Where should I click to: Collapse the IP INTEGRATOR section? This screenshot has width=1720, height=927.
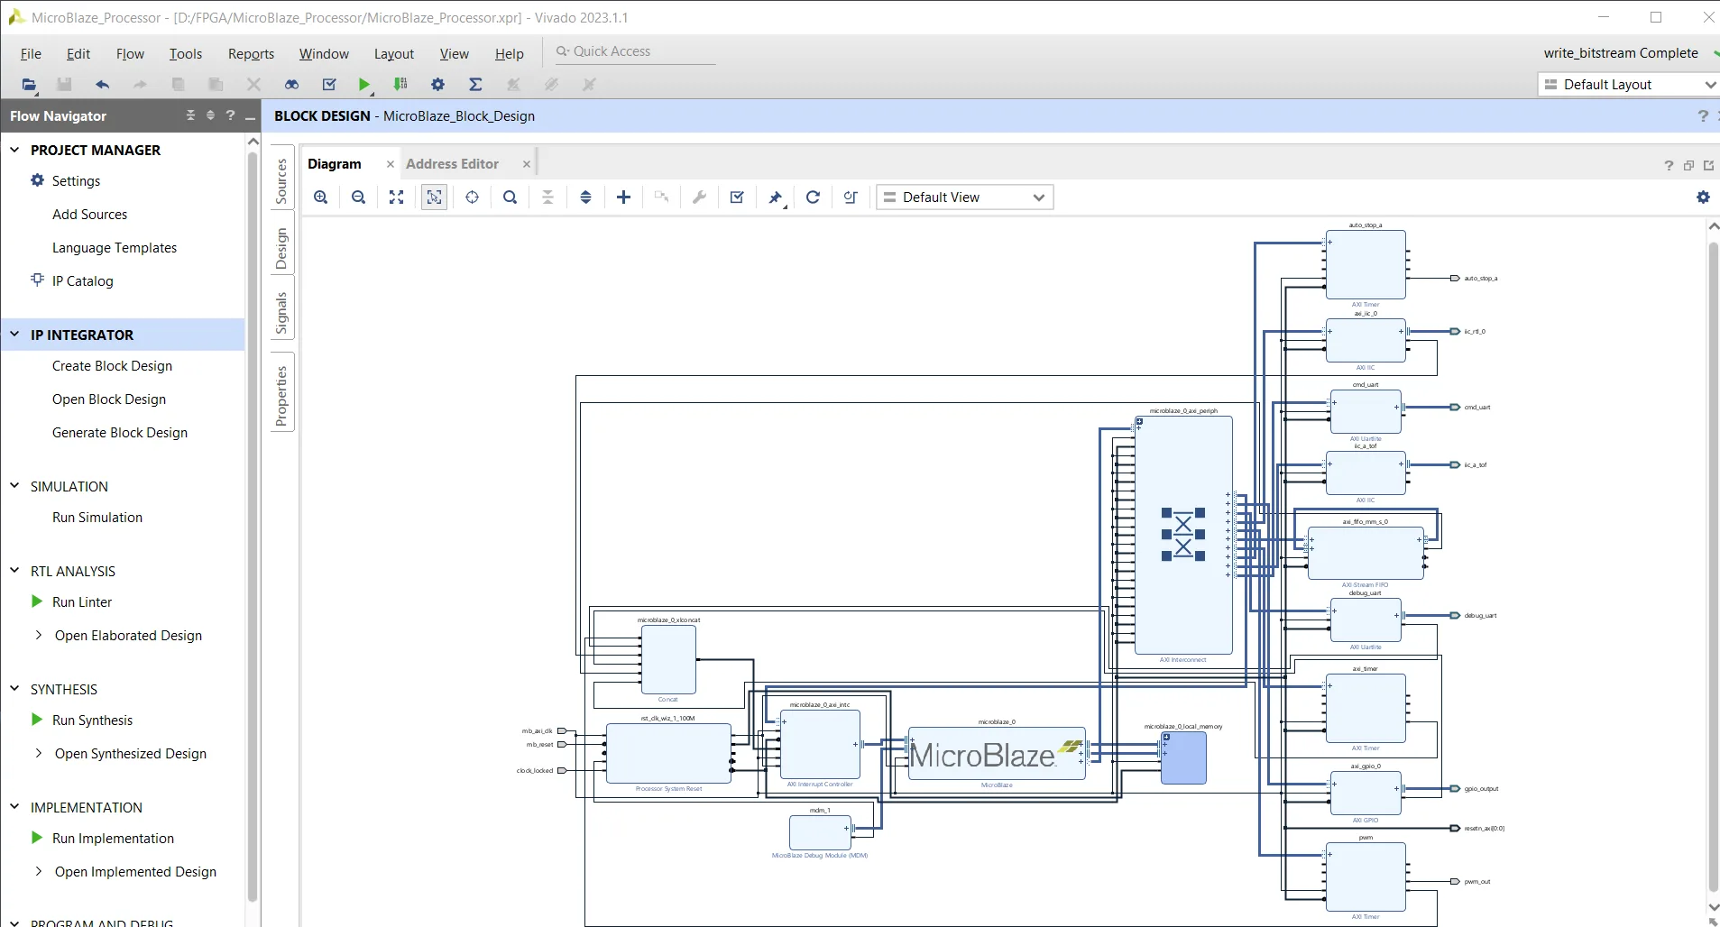(x=14, y=335)
